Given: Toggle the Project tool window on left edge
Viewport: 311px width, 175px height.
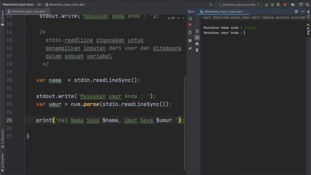Looking at the screenshot, I should pos(2,18).
